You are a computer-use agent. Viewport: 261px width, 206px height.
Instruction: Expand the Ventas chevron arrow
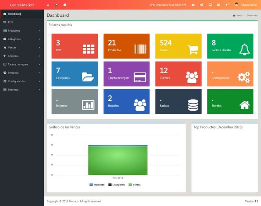(x=40, y=48)
